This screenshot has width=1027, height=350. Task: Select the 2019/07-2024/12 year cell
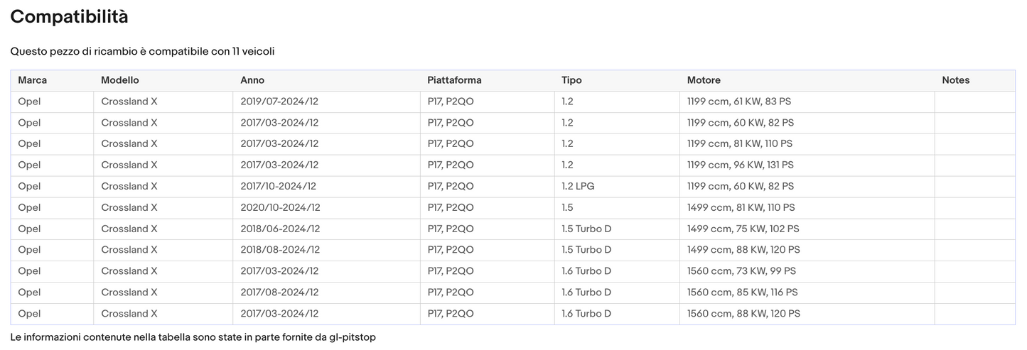click(279, 102)
